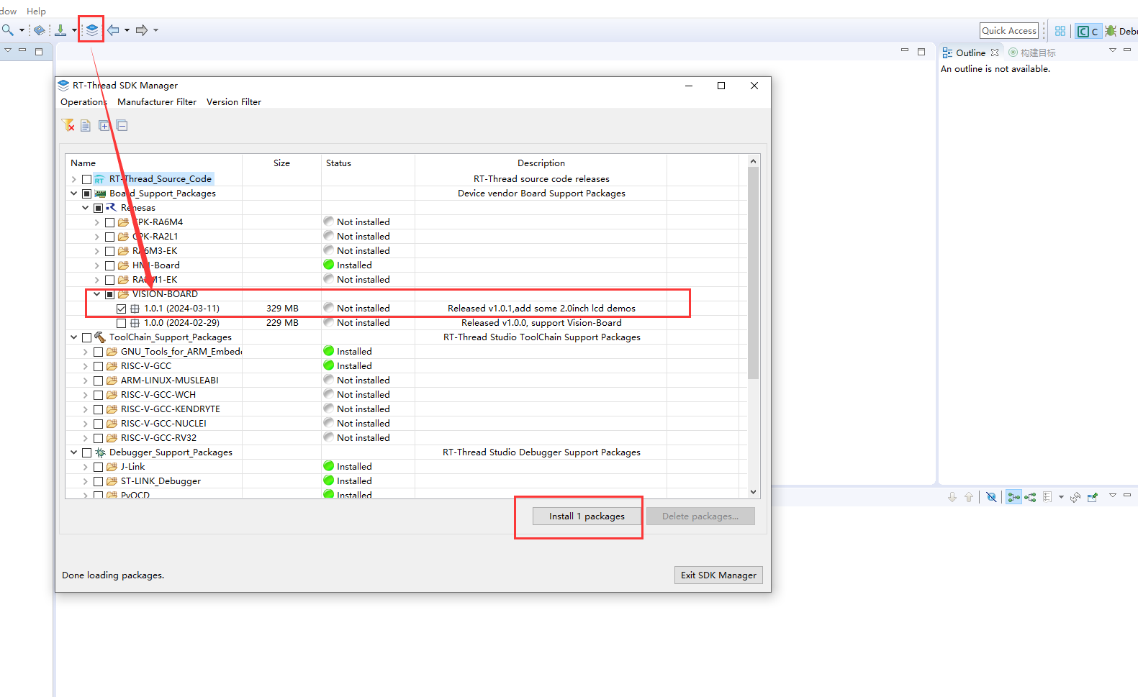Check the 1.0.0 (2024-02-29) version checkbox
This screenshot has height=697, width=1138.
point(122,323)
